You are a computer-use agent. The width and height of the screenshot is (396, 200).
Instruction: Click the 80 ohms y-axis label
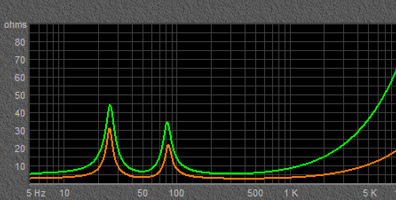click(x=20, y=43)
